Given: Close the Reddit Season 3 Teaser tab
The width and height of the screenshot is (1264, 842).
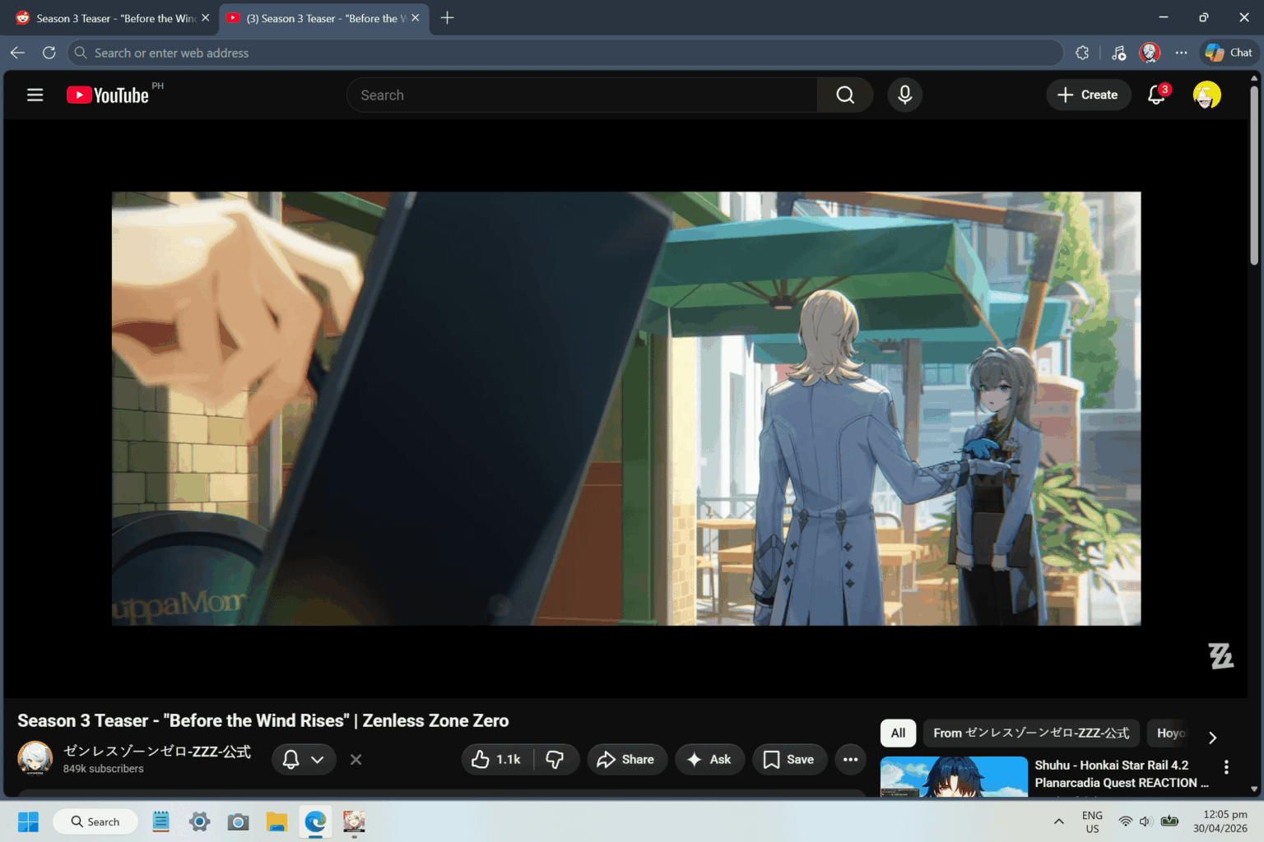Looking at the screenshot, I should [206, 18].
